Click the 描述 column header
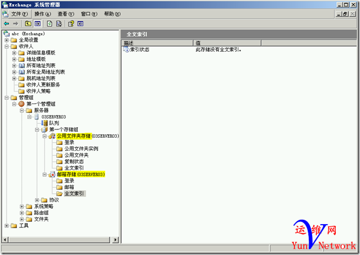The image size is (360, 255). tap(157, 43)
